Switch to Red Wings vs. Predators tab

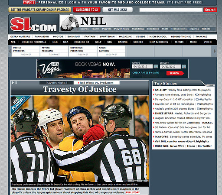coord(97,83)
